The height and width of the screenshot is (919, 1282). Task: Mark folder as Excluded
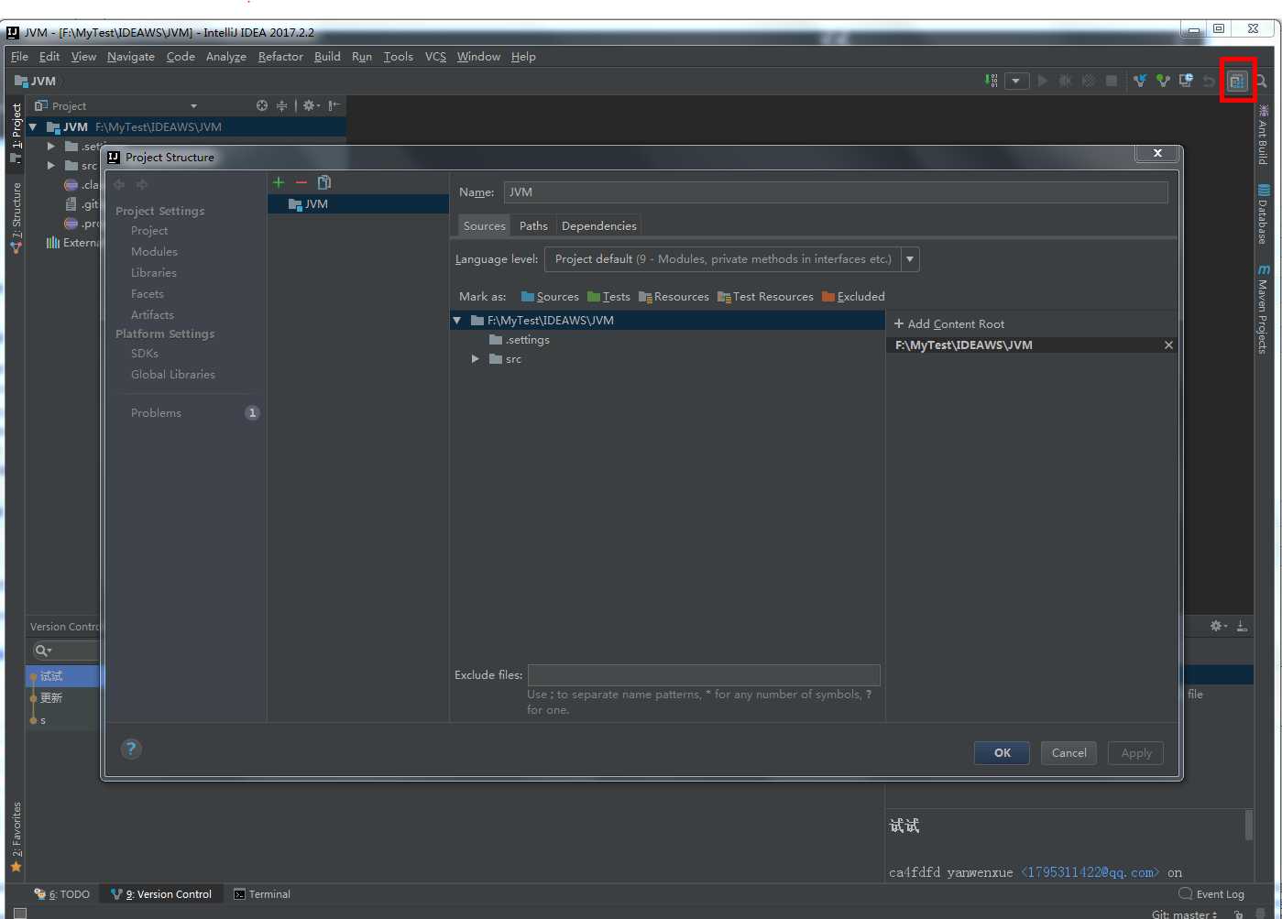[x=853, y=297]
